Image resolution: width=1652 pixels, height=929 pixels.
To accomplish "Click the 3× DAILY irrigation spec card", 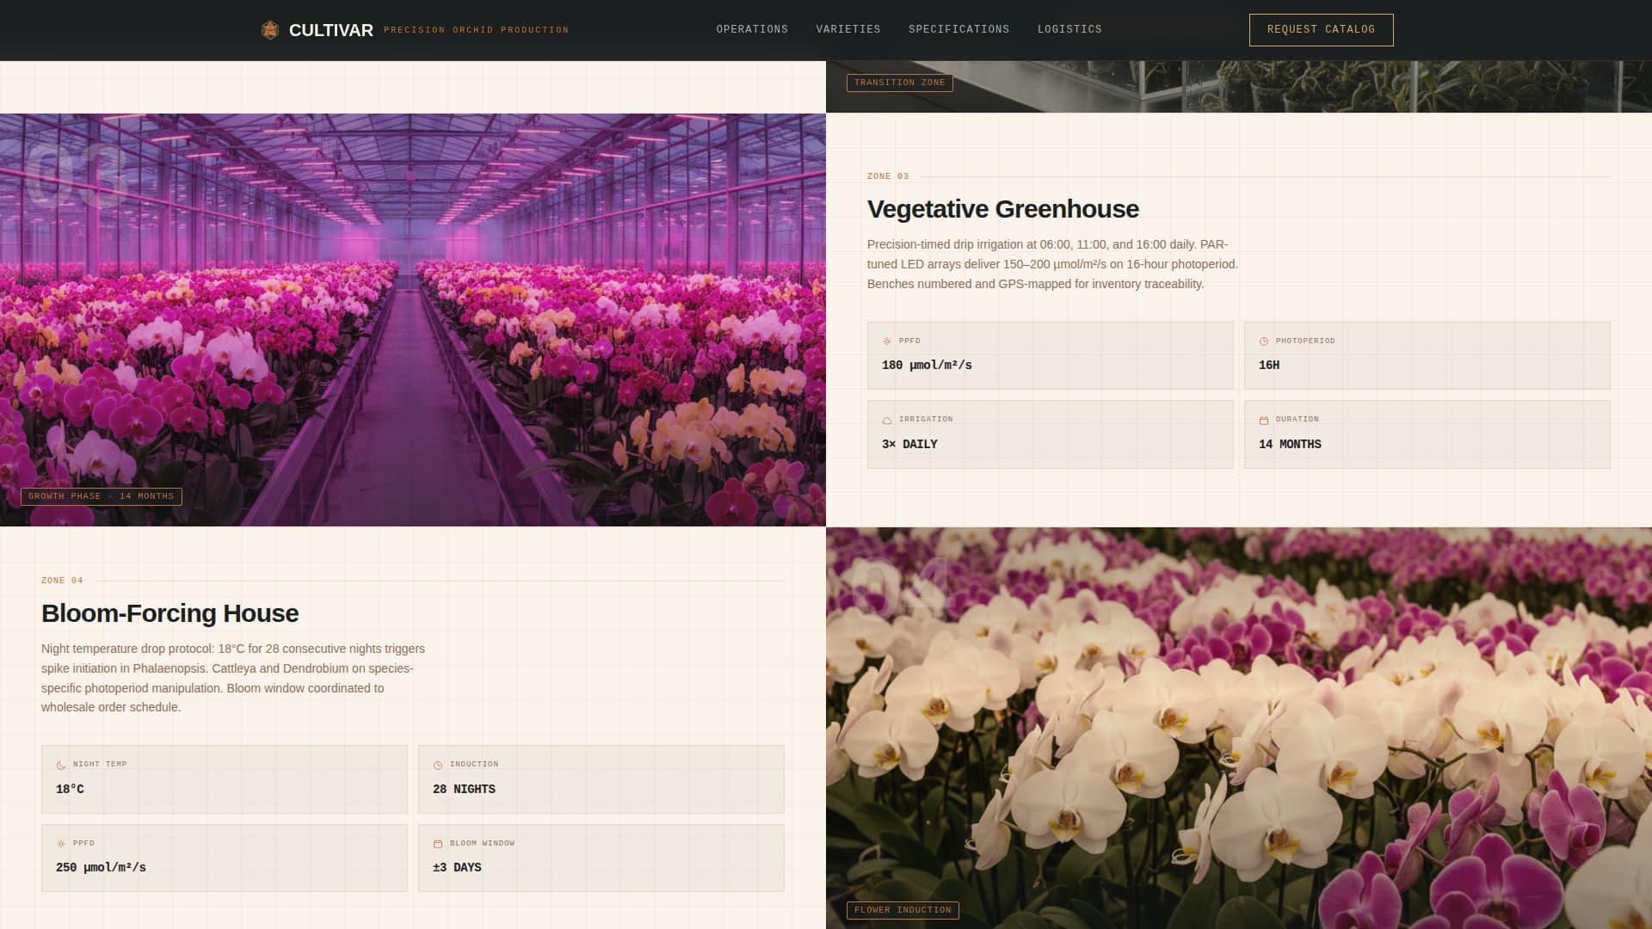I will (1050, 434).
